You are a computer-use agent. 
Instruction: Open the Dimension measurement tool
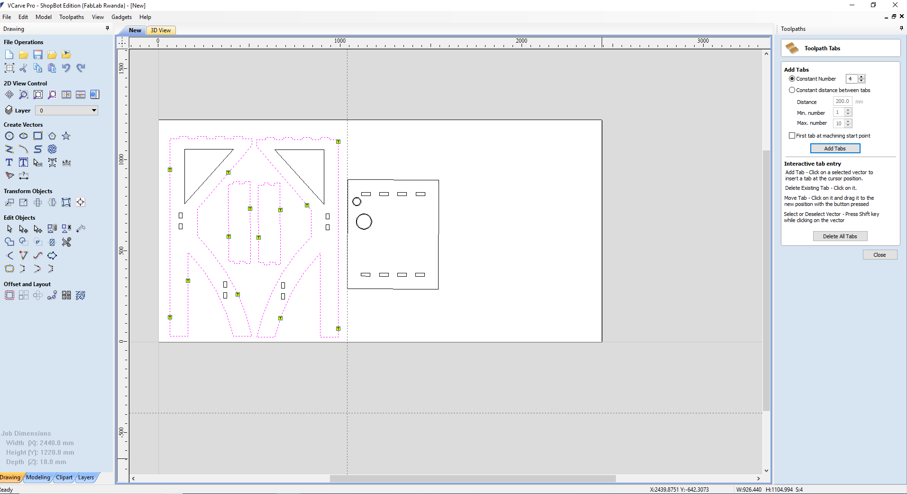coord(23,176)
